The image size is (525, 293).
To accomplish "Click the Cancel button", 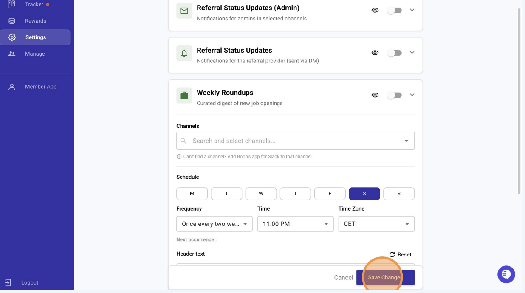I will (x=344, y=277).
